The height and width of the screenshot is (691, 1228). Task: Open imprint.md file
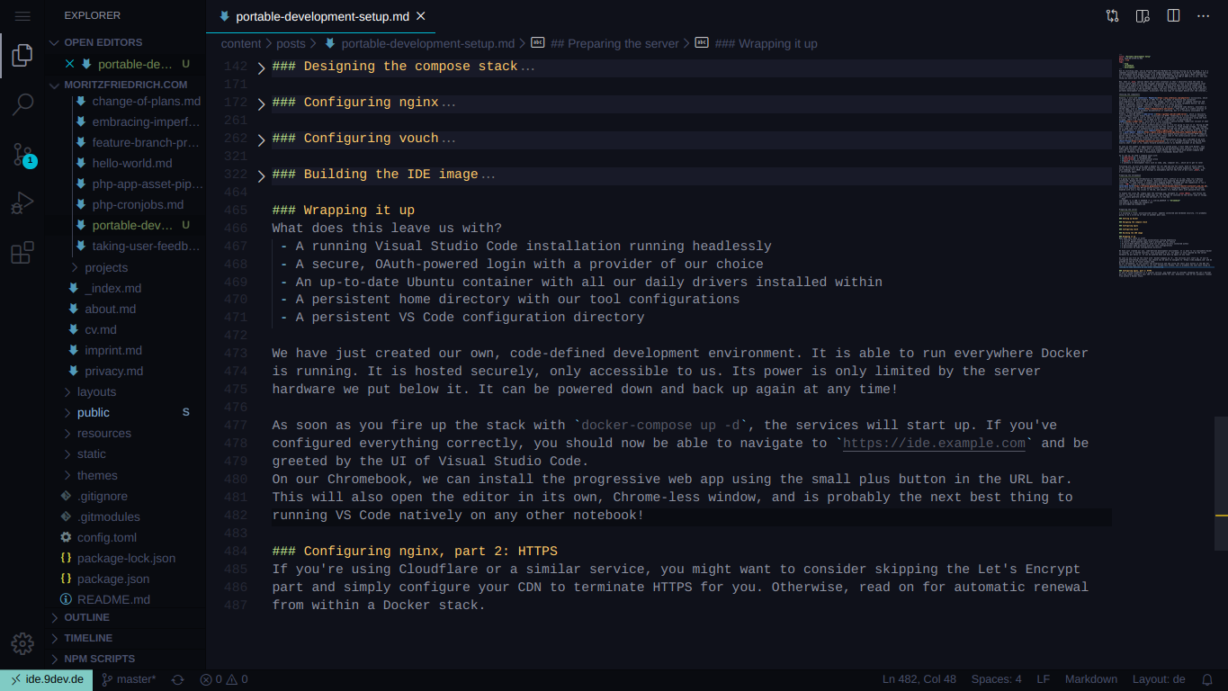pos(113,350)
